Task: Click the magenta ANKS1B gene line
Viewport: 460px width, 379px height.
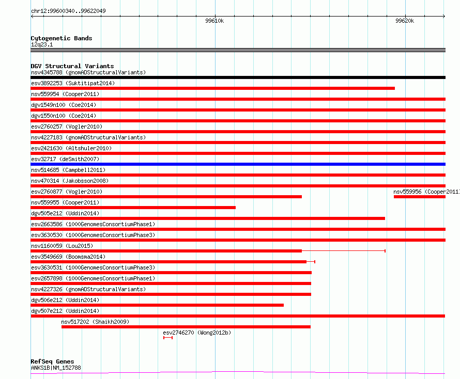Action: click(x=238, y=373)
